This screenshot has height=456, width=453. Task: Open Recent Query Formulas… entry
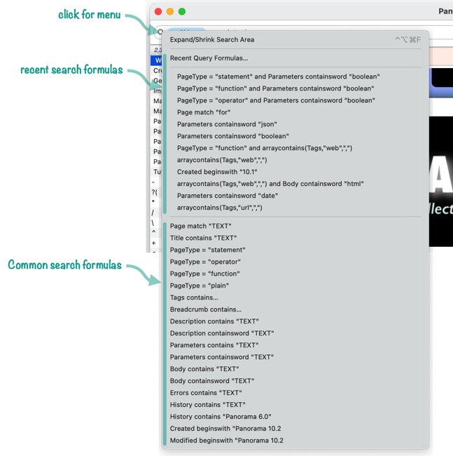[x=295, y=58]
